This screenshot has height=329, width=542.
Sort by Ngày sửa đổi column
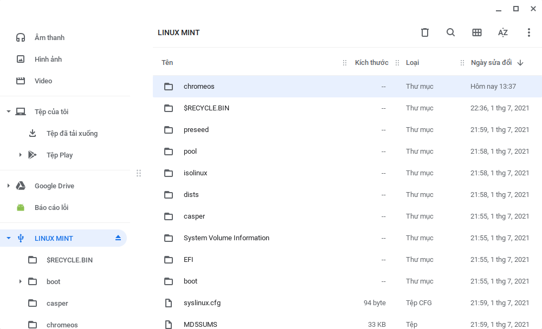click(x=491, y=63)
